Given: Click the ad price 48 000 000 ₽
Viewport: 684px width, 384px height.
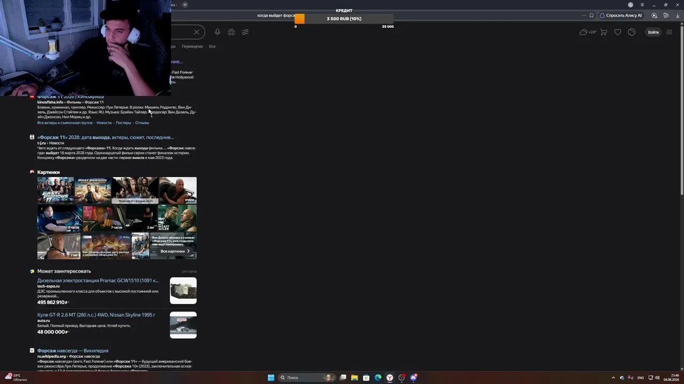Looking at the screenshot, I should (52, 332).
